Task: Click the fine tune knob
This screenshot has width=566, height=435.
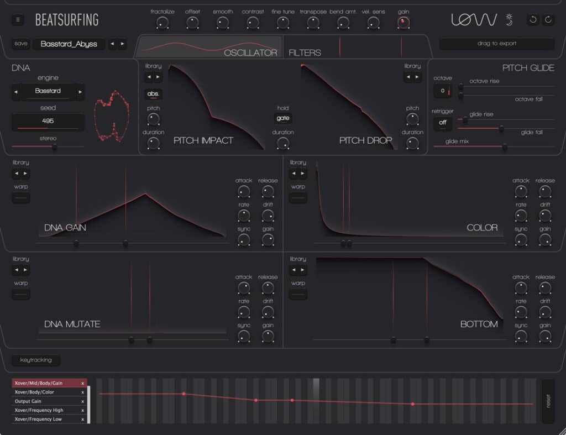Action: coord(283,23)
